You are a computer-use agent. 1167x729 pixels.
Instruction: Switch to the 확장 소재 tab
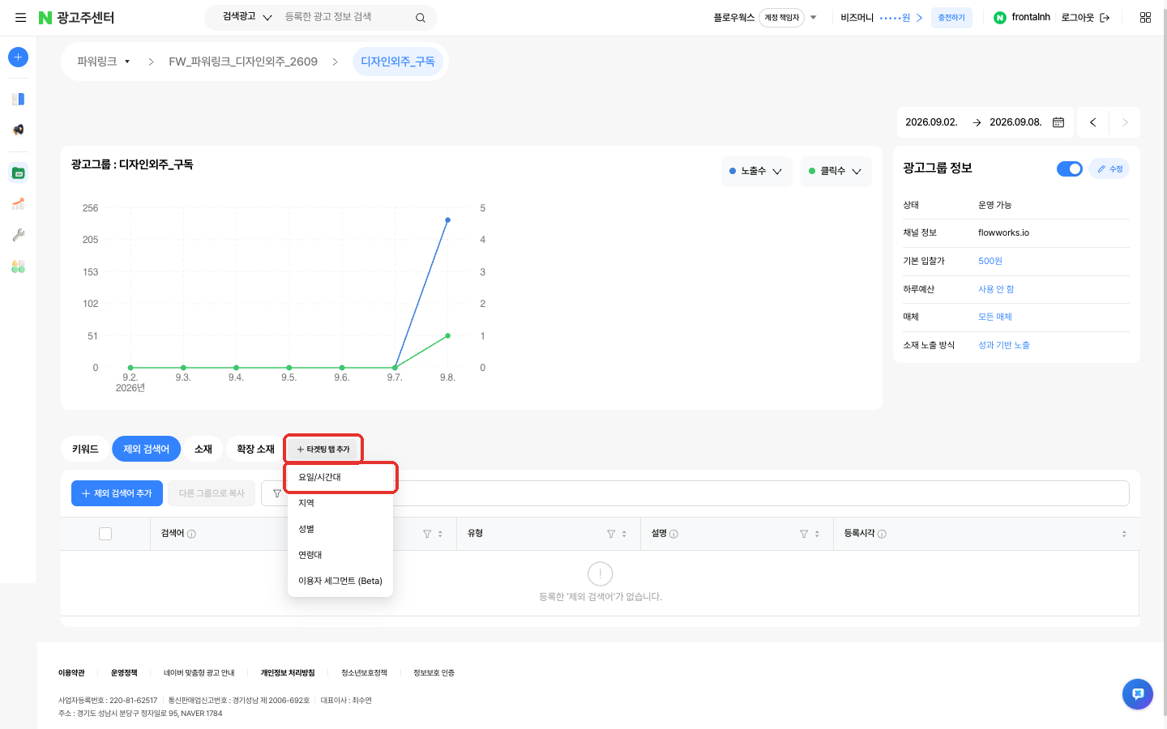(255, 450)
